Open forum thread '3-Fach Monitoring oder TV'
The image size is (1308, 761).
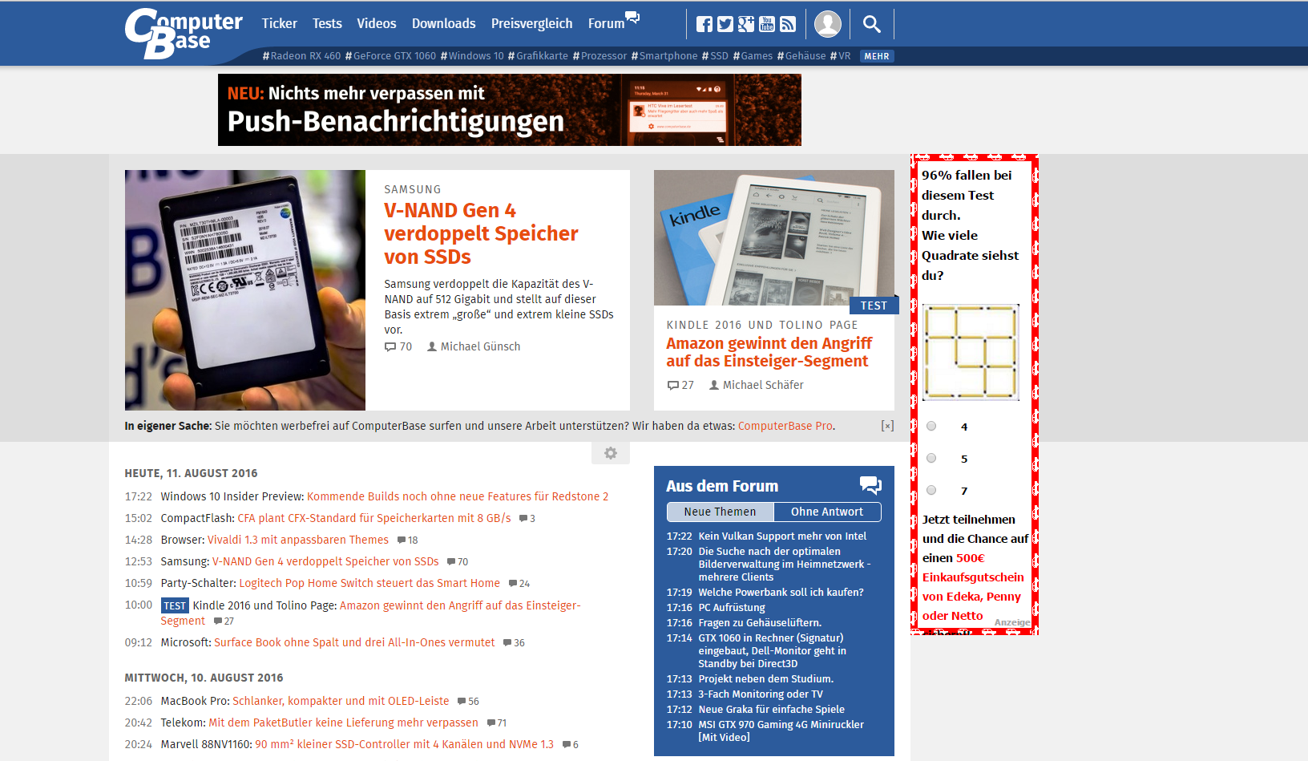click(761, 694)
